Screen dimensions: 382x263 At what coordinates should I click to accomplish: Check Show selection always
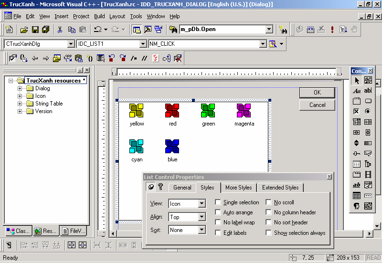click(x=269, y=233)
